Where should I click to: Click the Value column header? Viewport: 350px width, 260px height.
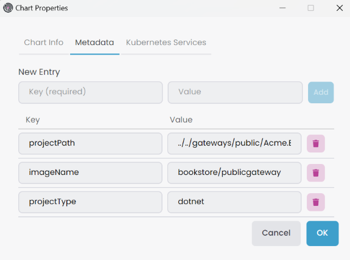181,120
